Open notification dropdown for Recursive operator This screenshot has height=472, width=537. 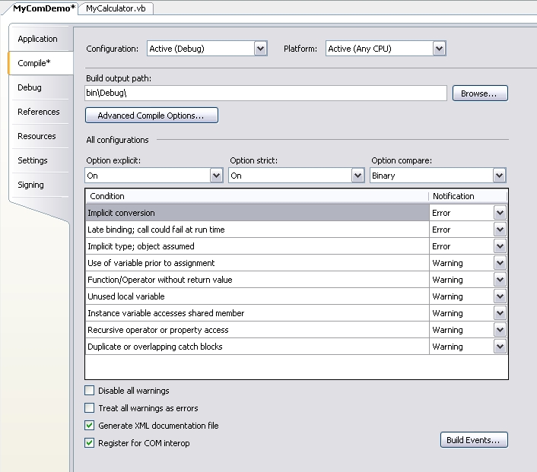(500, 330)
